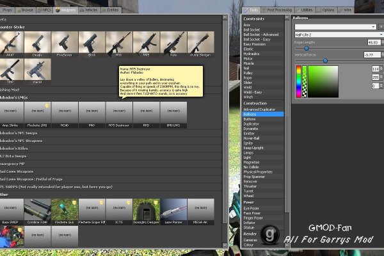Viewport: 384px width, 256px height.
Task: Expand Flubadoo's Rifles category
Action: 111,148
